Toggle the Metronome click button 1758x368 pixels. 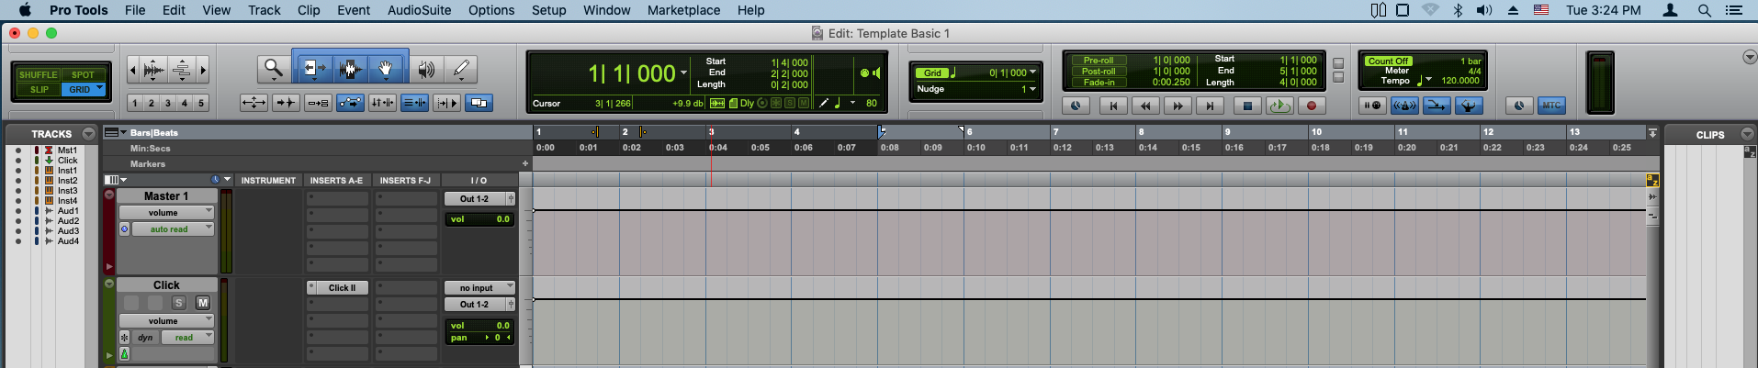[x=1404, y=106]
